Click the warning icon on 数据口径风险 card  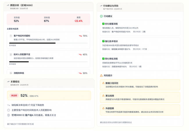pos(103,83)
